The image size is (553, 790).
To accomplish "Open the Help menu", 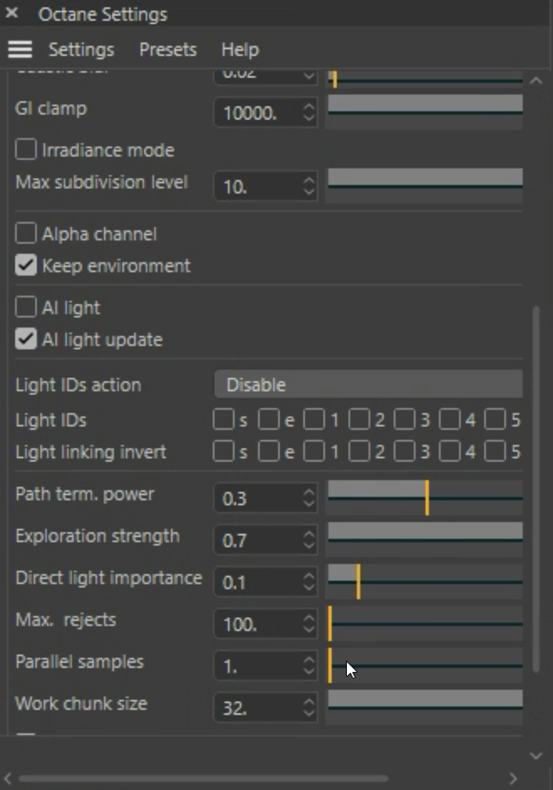I will [x=240, y=49].
